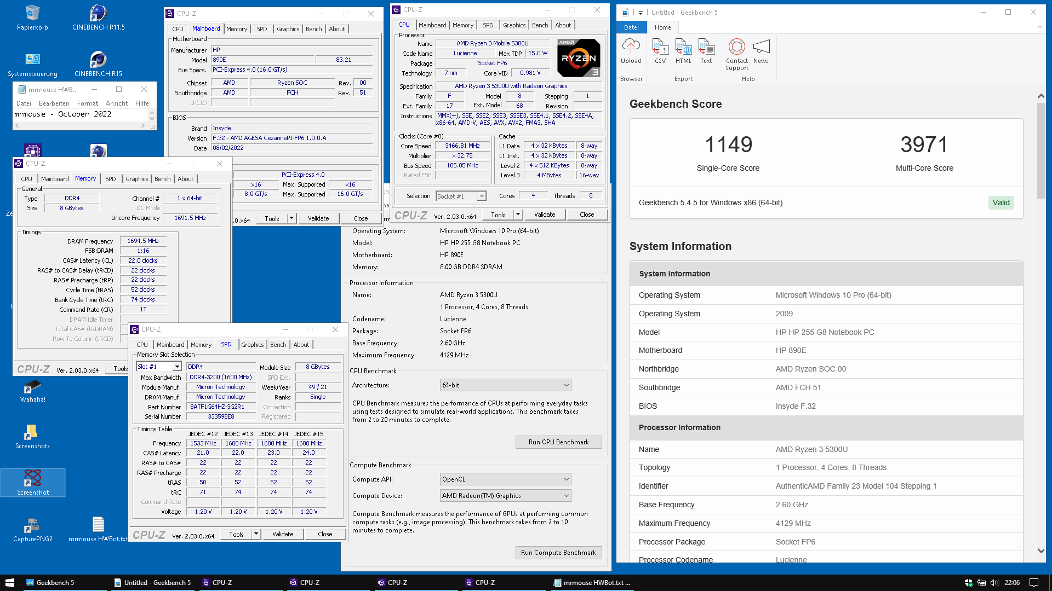Screen dimensions: 1052x591
Task: Open Papierkorb desktop icon
Action: [x=32, y=18]
